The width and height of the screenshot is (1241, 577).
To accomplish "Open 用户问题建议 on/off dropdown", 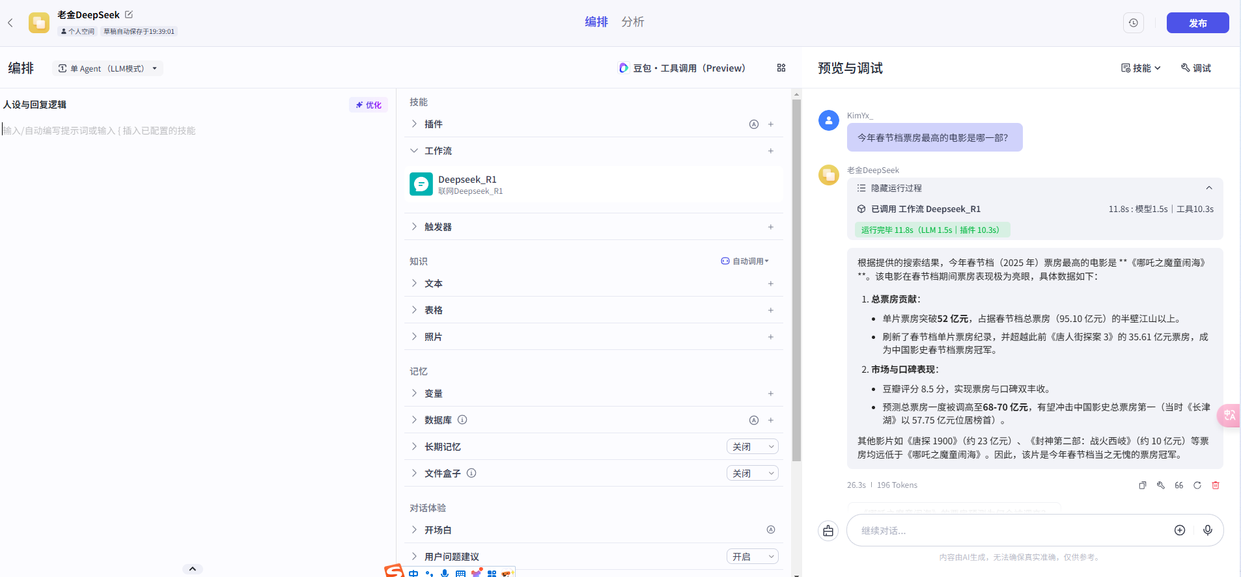I will [x=753, y=557].
